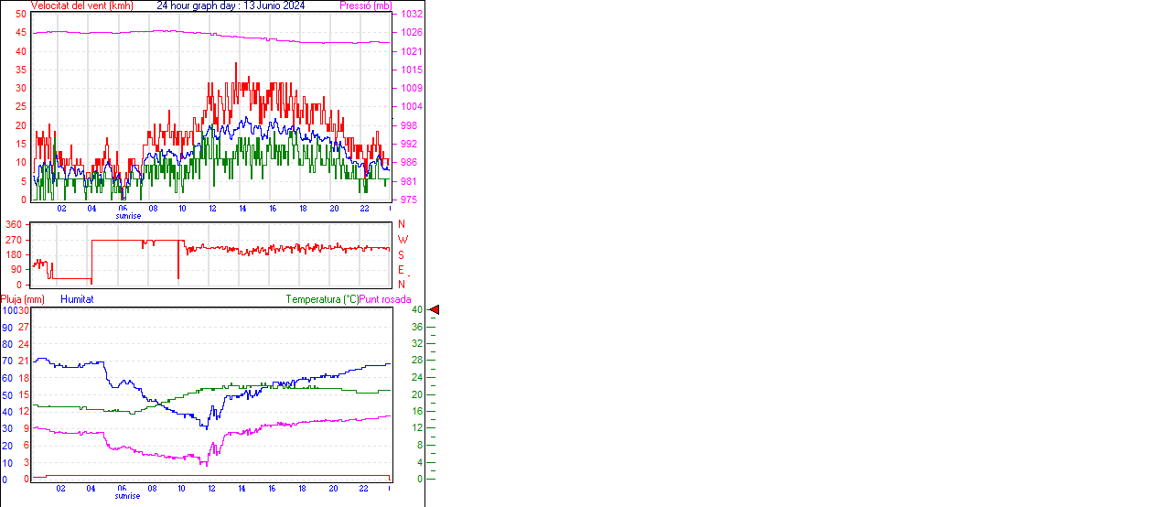
Task: Click the 'S' compass direction label
Action: coord(401,254)
